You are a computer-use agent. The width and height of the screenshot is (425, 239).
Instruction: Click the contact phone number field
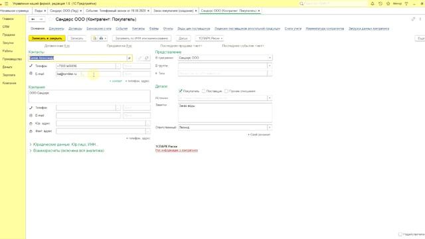click(86, 66)
